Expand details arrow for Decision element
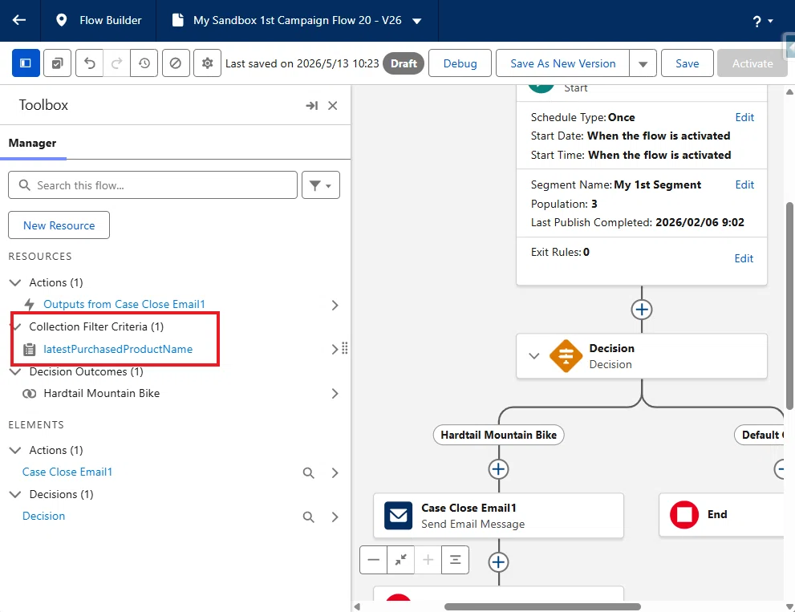The width and height of the screenshot is (795, 612). click(335, 517)
